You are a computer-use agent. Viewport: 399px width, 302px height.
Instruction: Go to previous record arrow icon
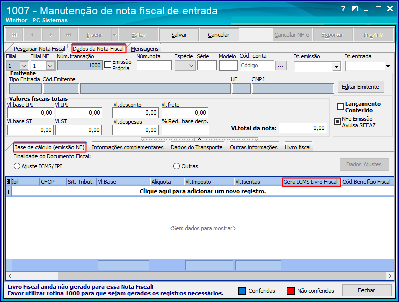point(32,35)
